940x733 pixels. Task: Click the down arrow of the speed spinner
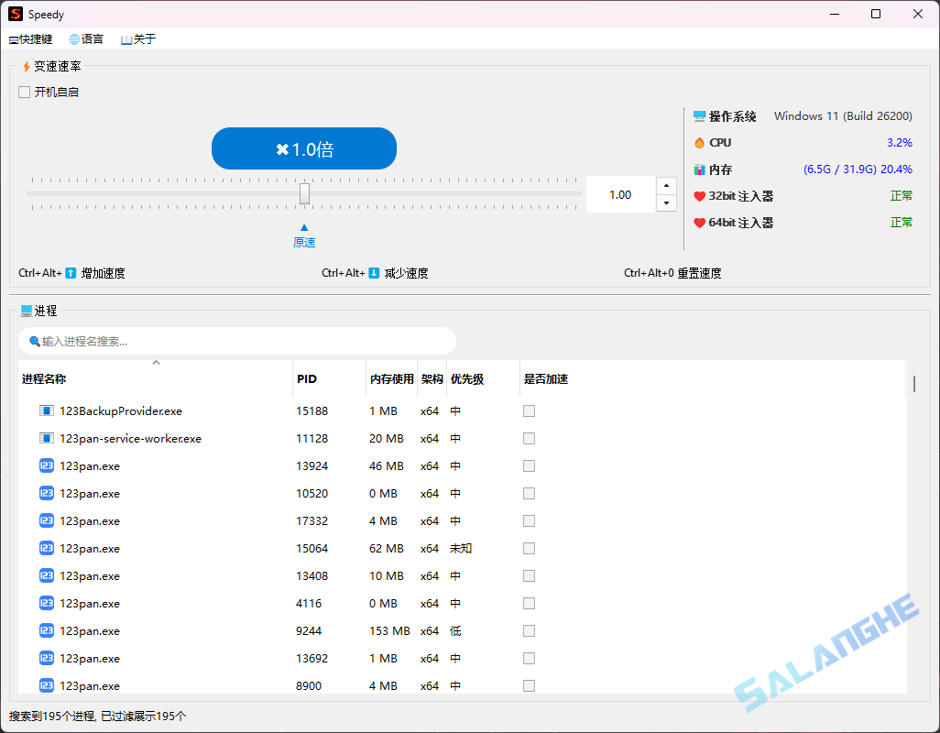click(666, 202)
